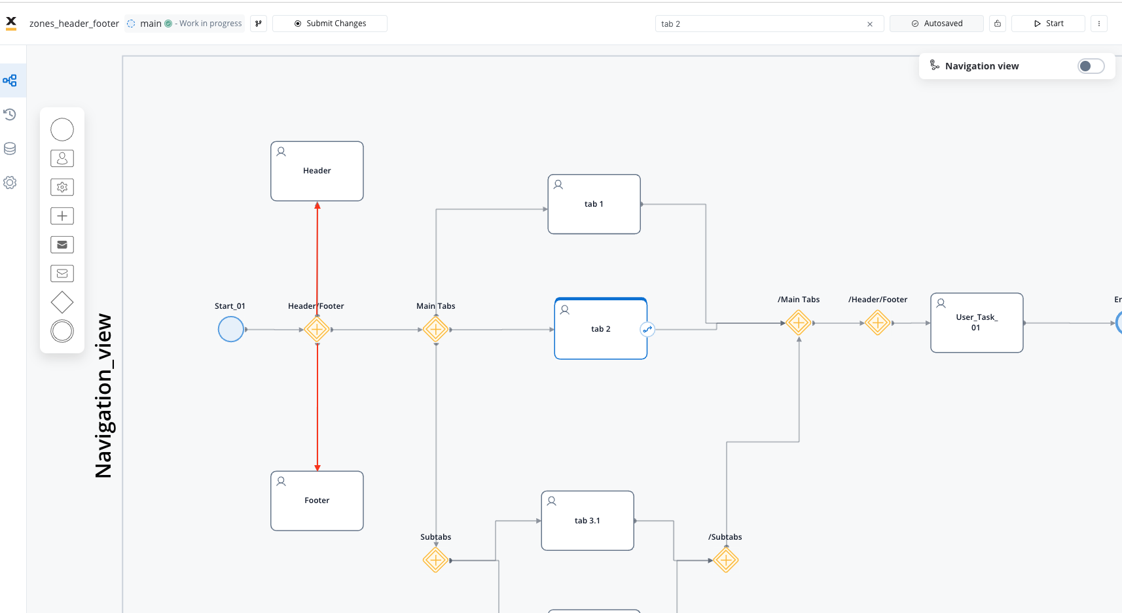Click the connector icon on tab 2 node
Screen dimensions: 1122x613
(x=647, y=329)
